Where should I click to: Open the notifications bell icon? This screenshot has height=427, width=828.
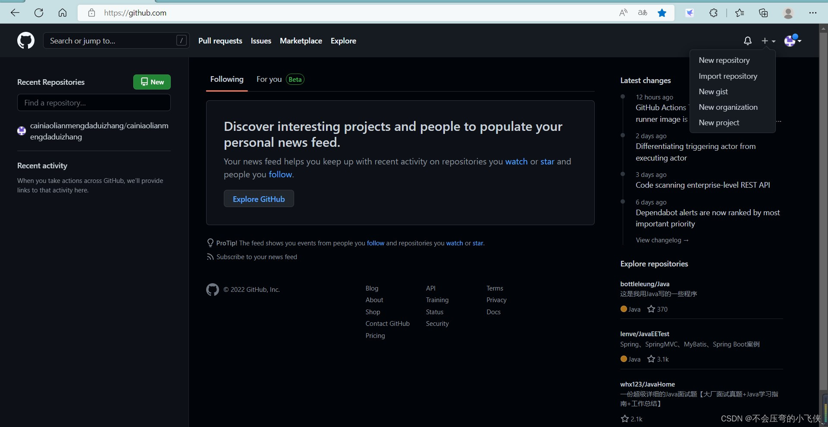click(x=748, y=40)
